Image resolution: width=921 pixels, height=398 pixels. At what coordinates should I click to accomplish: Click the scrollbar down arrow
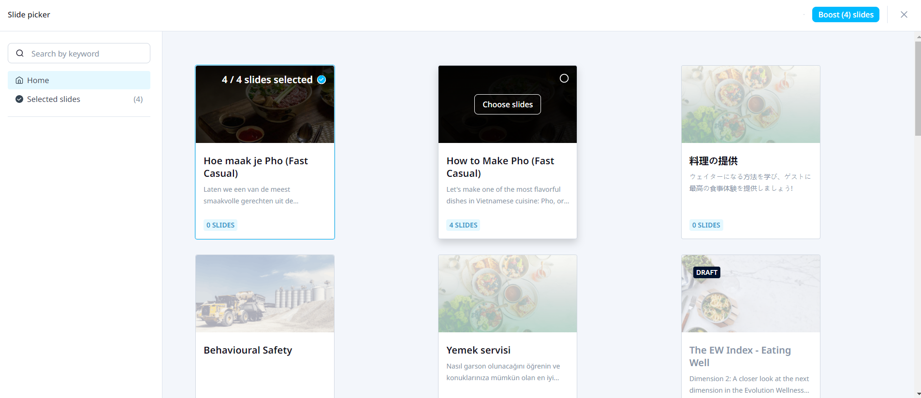click(918, 394)
